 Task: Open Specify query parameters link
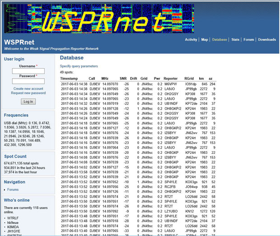coord(79,66)
